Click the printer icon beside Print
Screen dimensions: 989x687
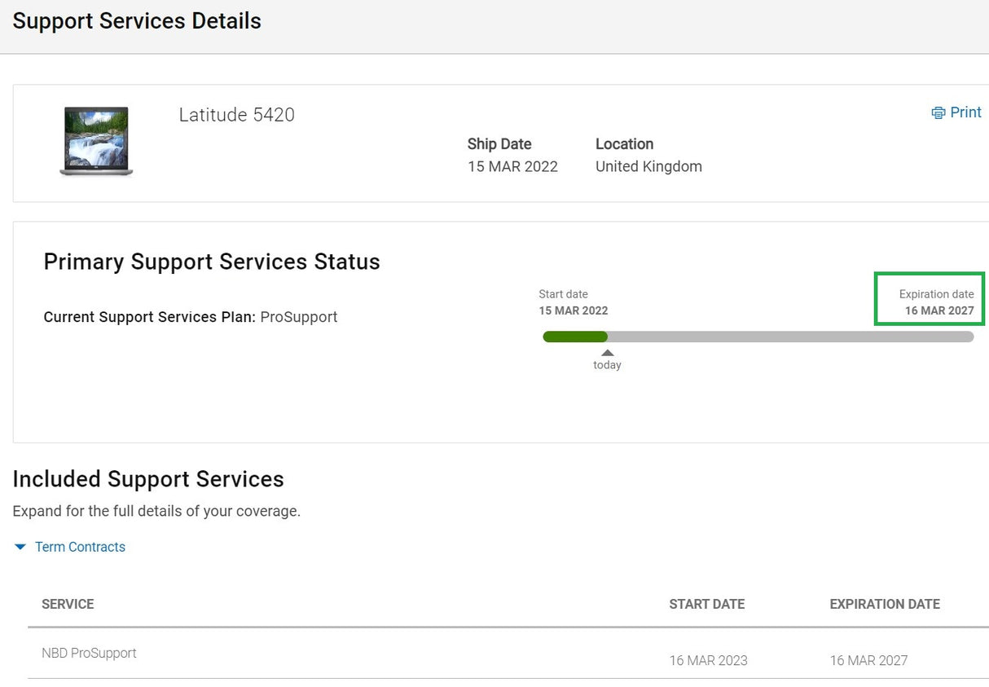tap(938, 112)
